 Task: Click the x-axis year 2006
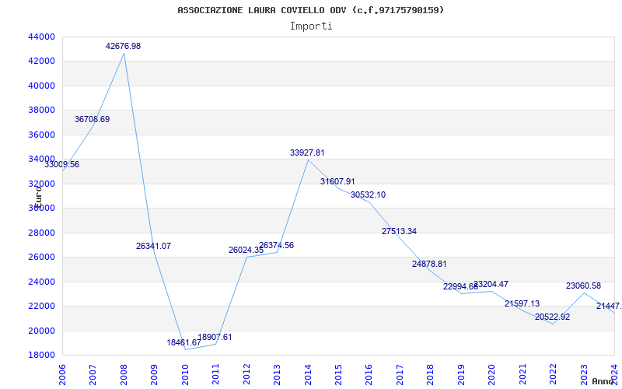[62, 375]
